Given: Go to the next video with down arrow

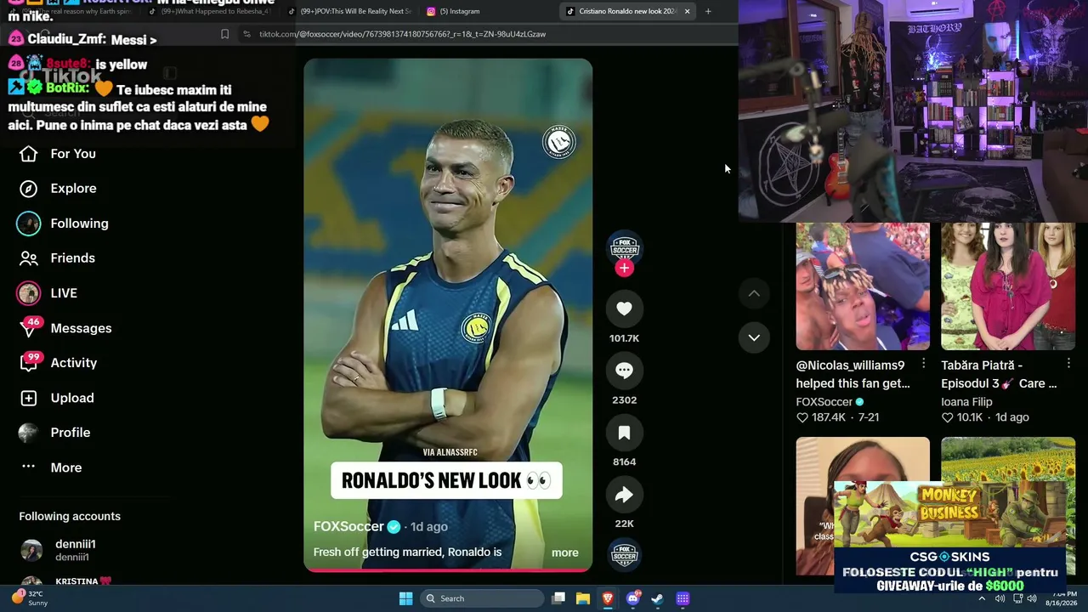Looking at the screenshot, I should [x=754, y=337].
